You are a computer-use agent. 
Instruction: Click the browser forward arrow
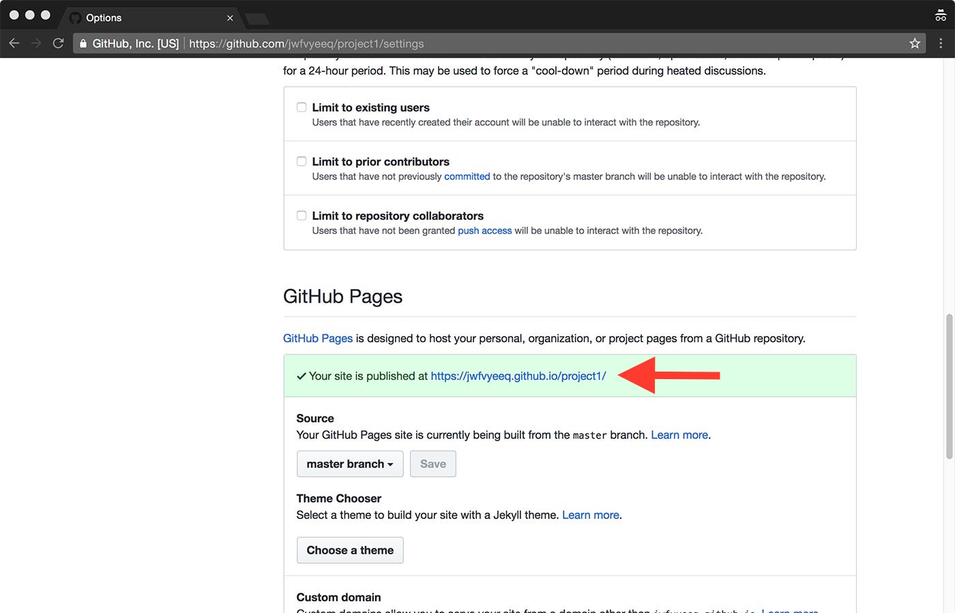[36, 44]
